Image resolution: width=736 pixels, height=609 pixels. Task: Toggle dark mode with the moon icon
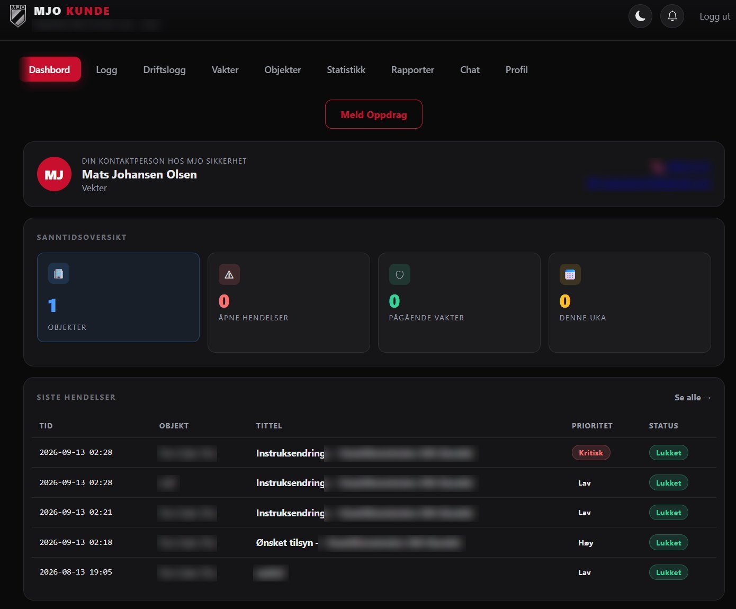click(x=640, y=16)
